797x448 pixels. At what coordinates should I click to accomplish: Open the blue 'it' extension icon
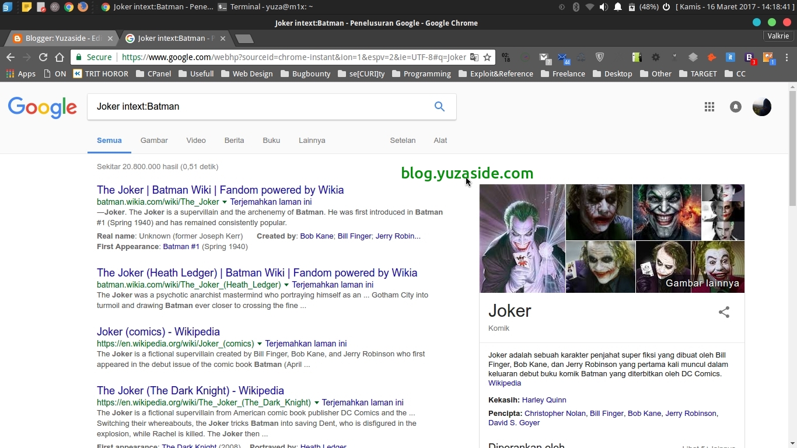(x=730, y=57)
